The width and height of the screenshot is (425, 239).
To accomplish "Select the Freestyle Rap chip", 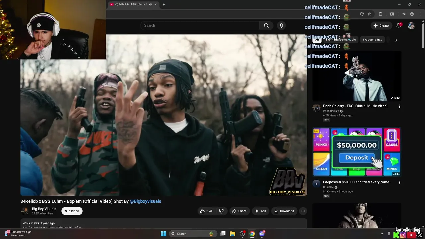I will tap(372, 40).
